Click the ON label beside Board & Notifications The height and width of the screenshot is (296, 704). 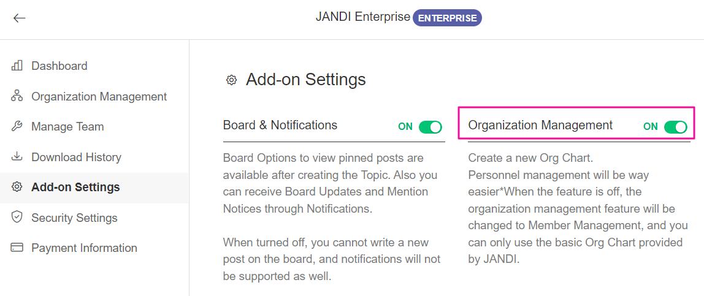(x=405, y=127)
